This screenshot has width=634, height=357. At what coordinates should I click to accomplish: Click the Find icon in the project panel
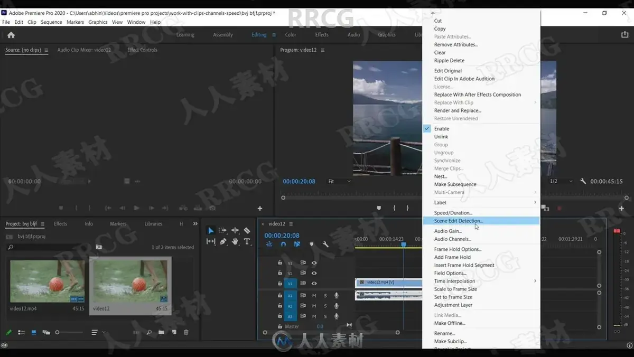(149, 332)
